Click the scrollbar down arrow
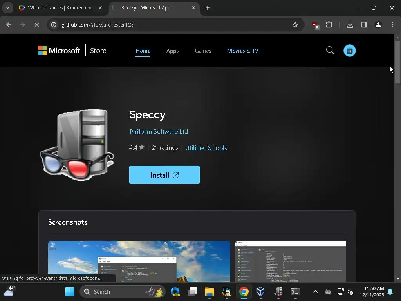This screenshot has height=301, width=401. click(397, 279)
